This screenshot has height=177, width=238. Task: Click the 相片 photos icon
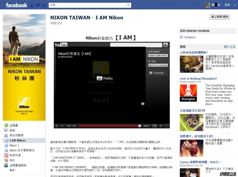[6, 161]
